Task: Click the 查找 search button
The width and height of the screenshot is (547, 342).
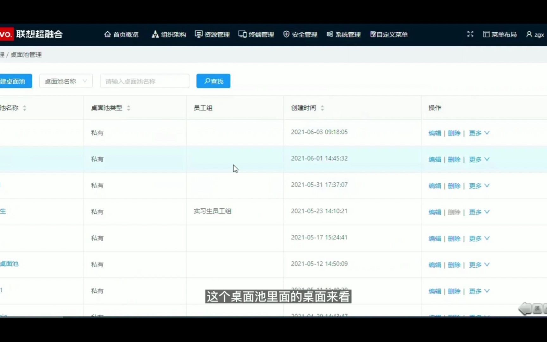Action: point(213,81)
